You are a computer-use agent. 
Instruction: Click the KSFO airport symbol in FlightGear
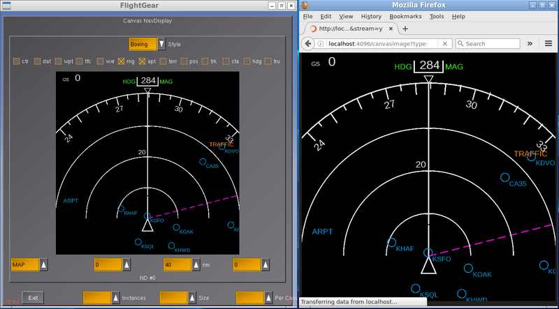pos(147,216)
